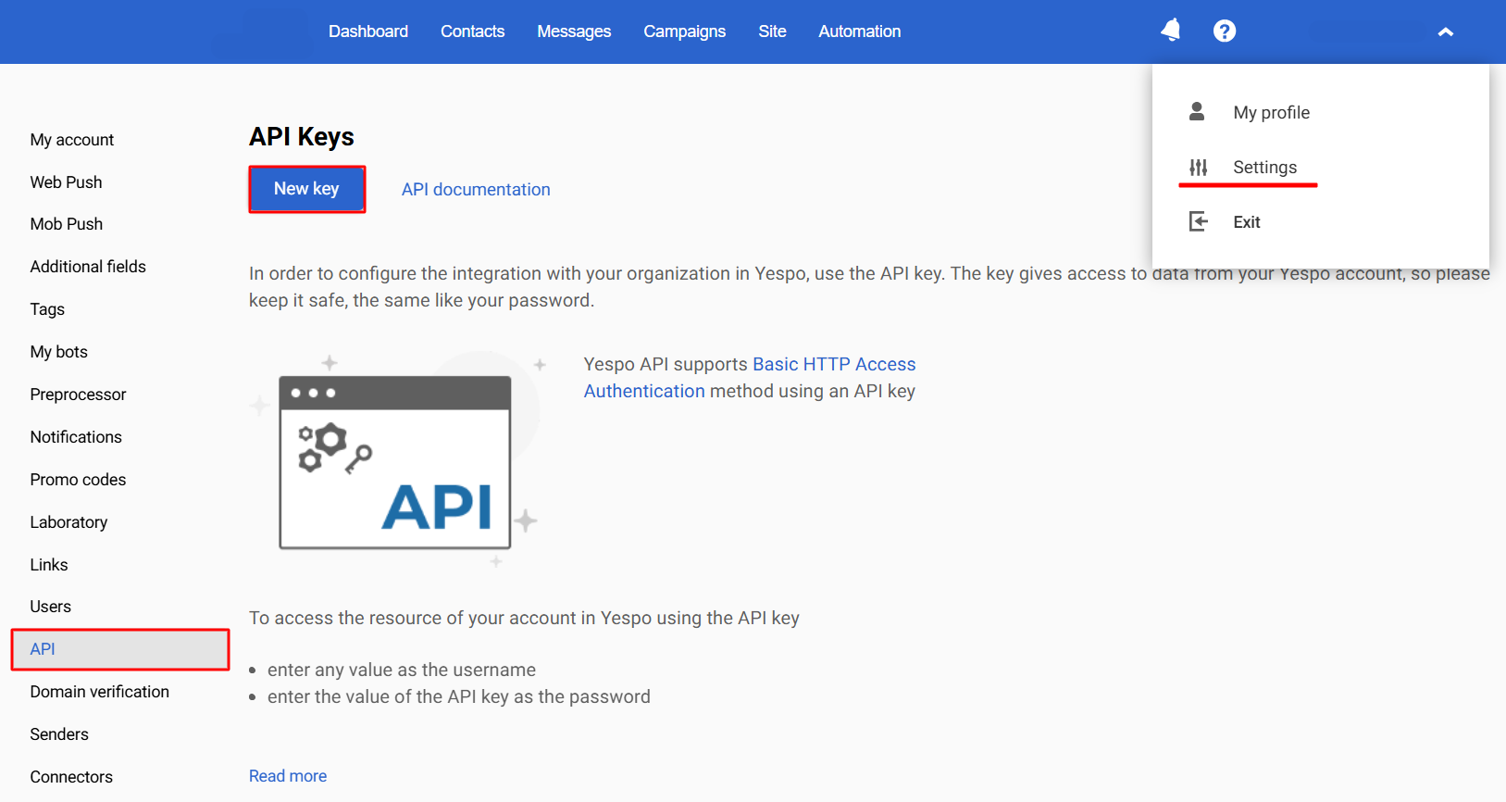Viewport: 1506px width, 802px height.
Task: Switch to Campaigns section
Action: click(684, 31)
